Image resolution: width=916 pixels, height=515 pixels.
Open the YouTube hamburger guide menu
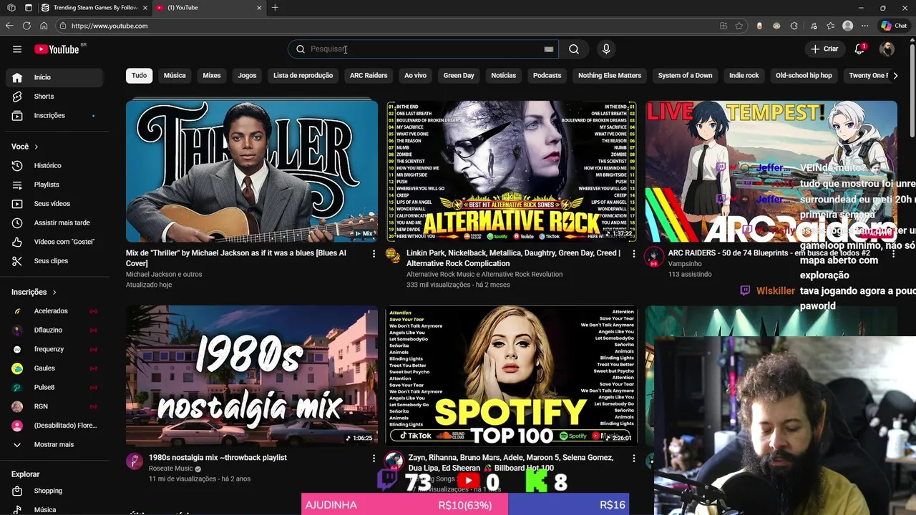pos(17,49)
